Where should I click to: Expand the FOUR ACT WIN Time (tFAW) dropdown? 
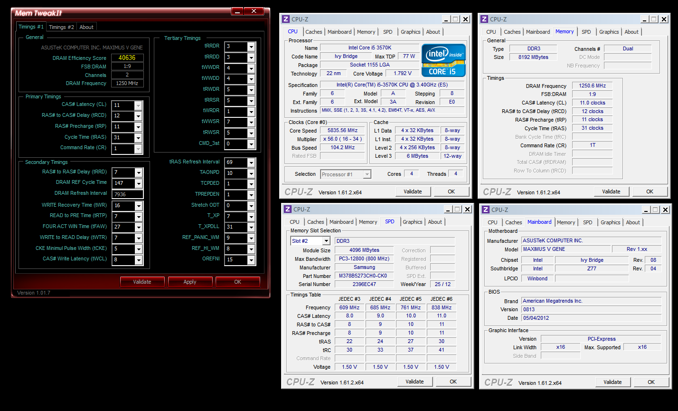click(138, 228)
